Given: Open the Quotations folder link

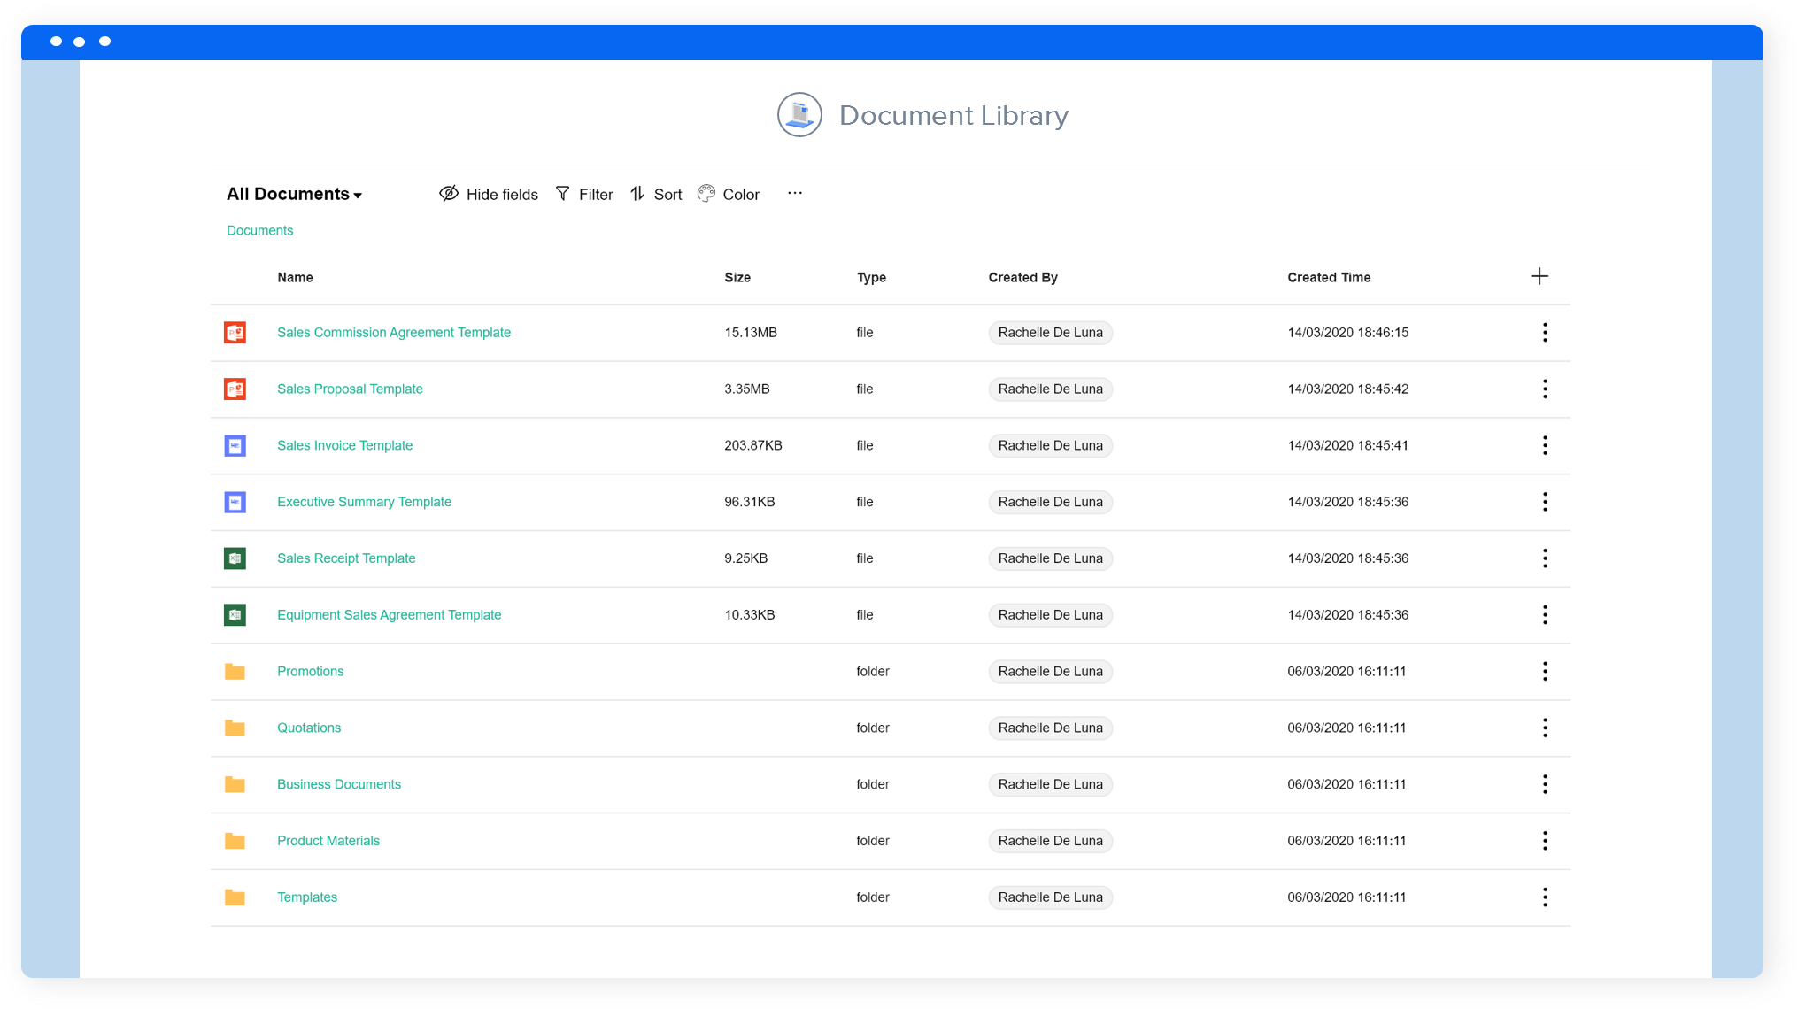Looking at the screenshot, I should (309, 728).
